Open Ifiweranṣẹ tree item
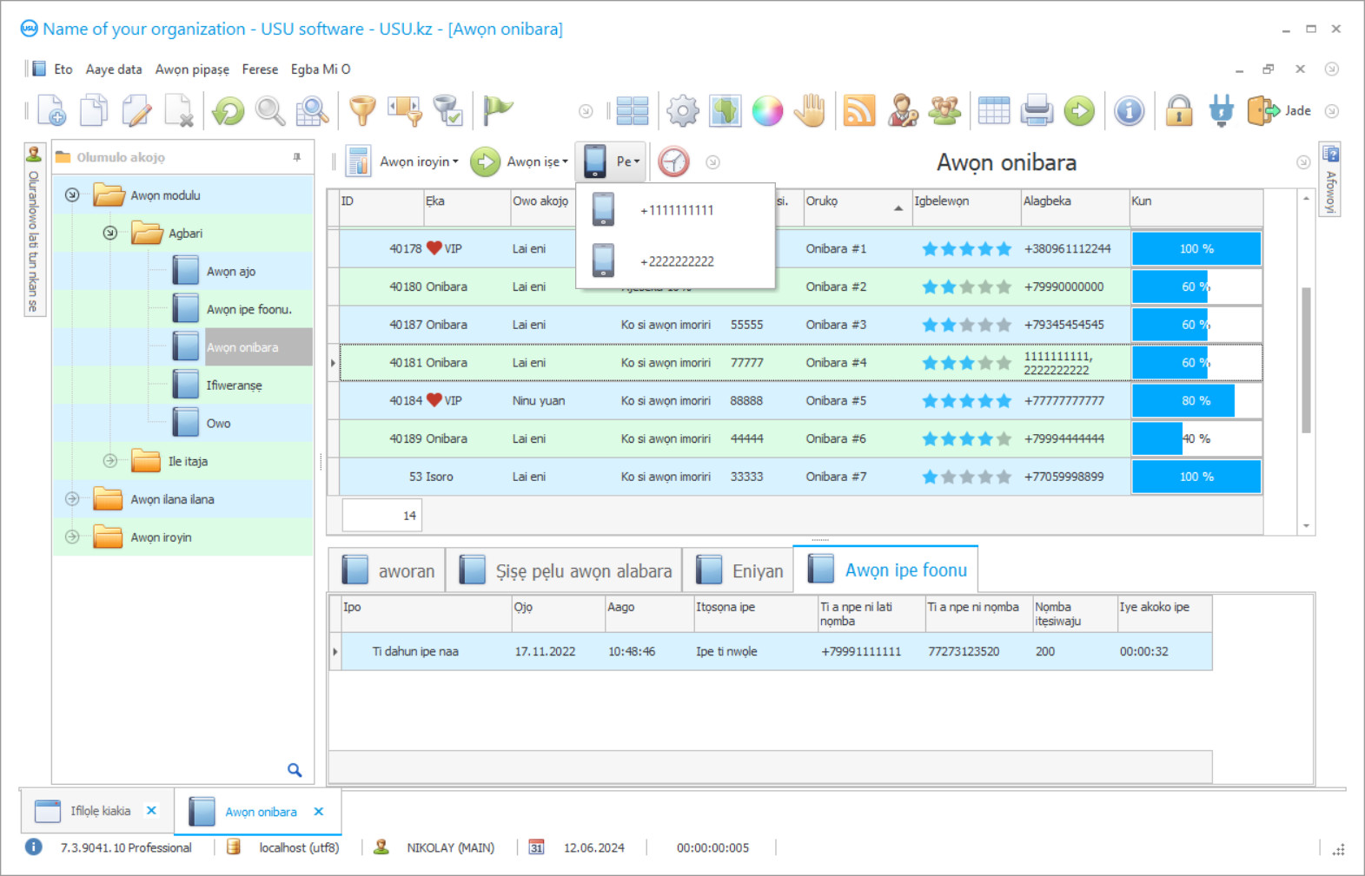Image resolution: width=1365 pixels, height=876 pixels. point(234,385)
